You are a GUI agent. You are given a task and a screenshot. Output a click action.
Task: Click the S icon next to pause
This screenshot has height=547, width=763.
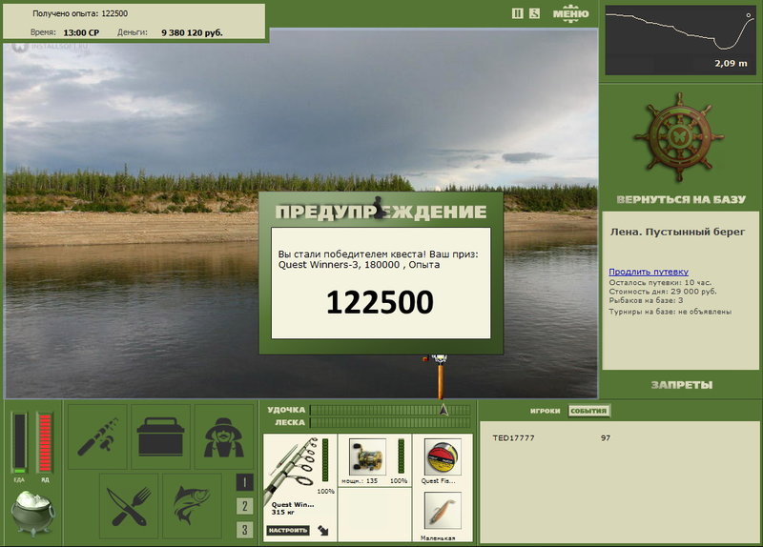[534, 13]
